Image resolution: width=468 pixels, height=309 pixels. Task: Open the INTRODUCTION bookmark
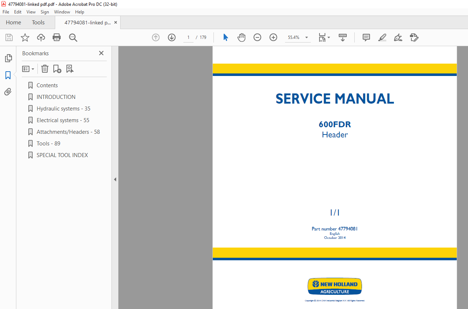pos(56,97)
